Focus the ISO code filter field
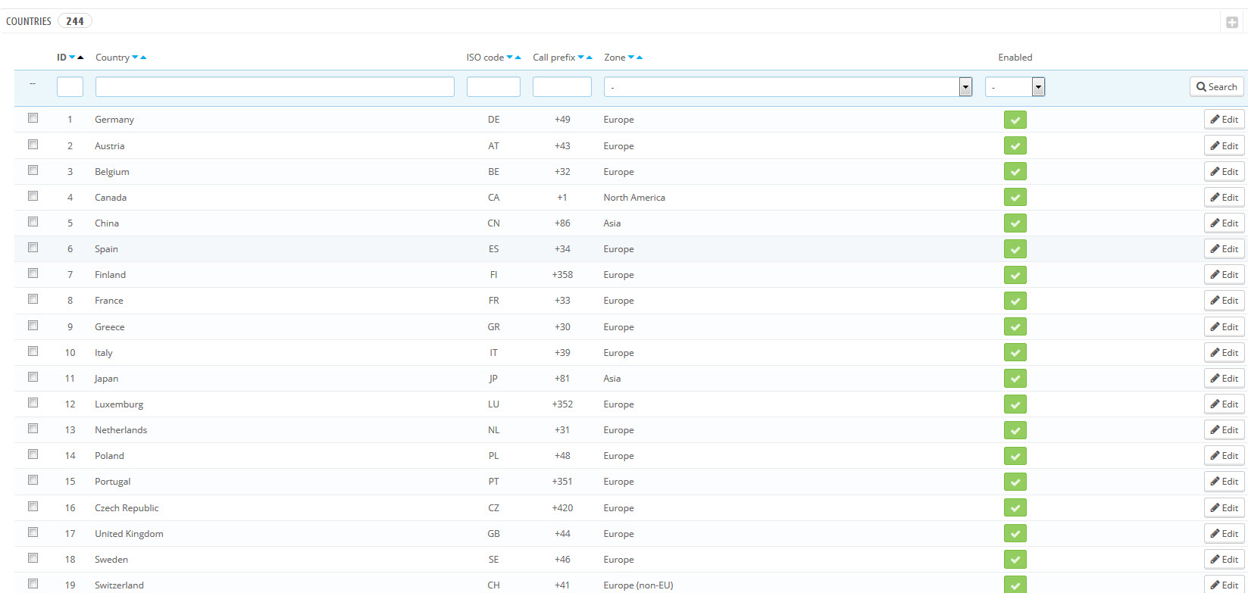1248x593 pixels. (x=493, y=87)
